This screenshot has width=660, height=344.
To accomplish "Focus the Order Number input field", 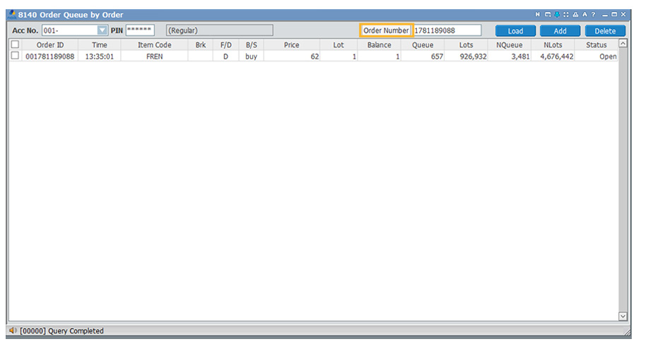I will click(x=447, y=30).
